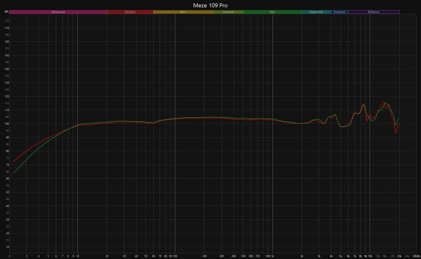Click the 175 dB value on SPL axis
Viewport: 421px width, 259px height.
(x=7, y=28)
